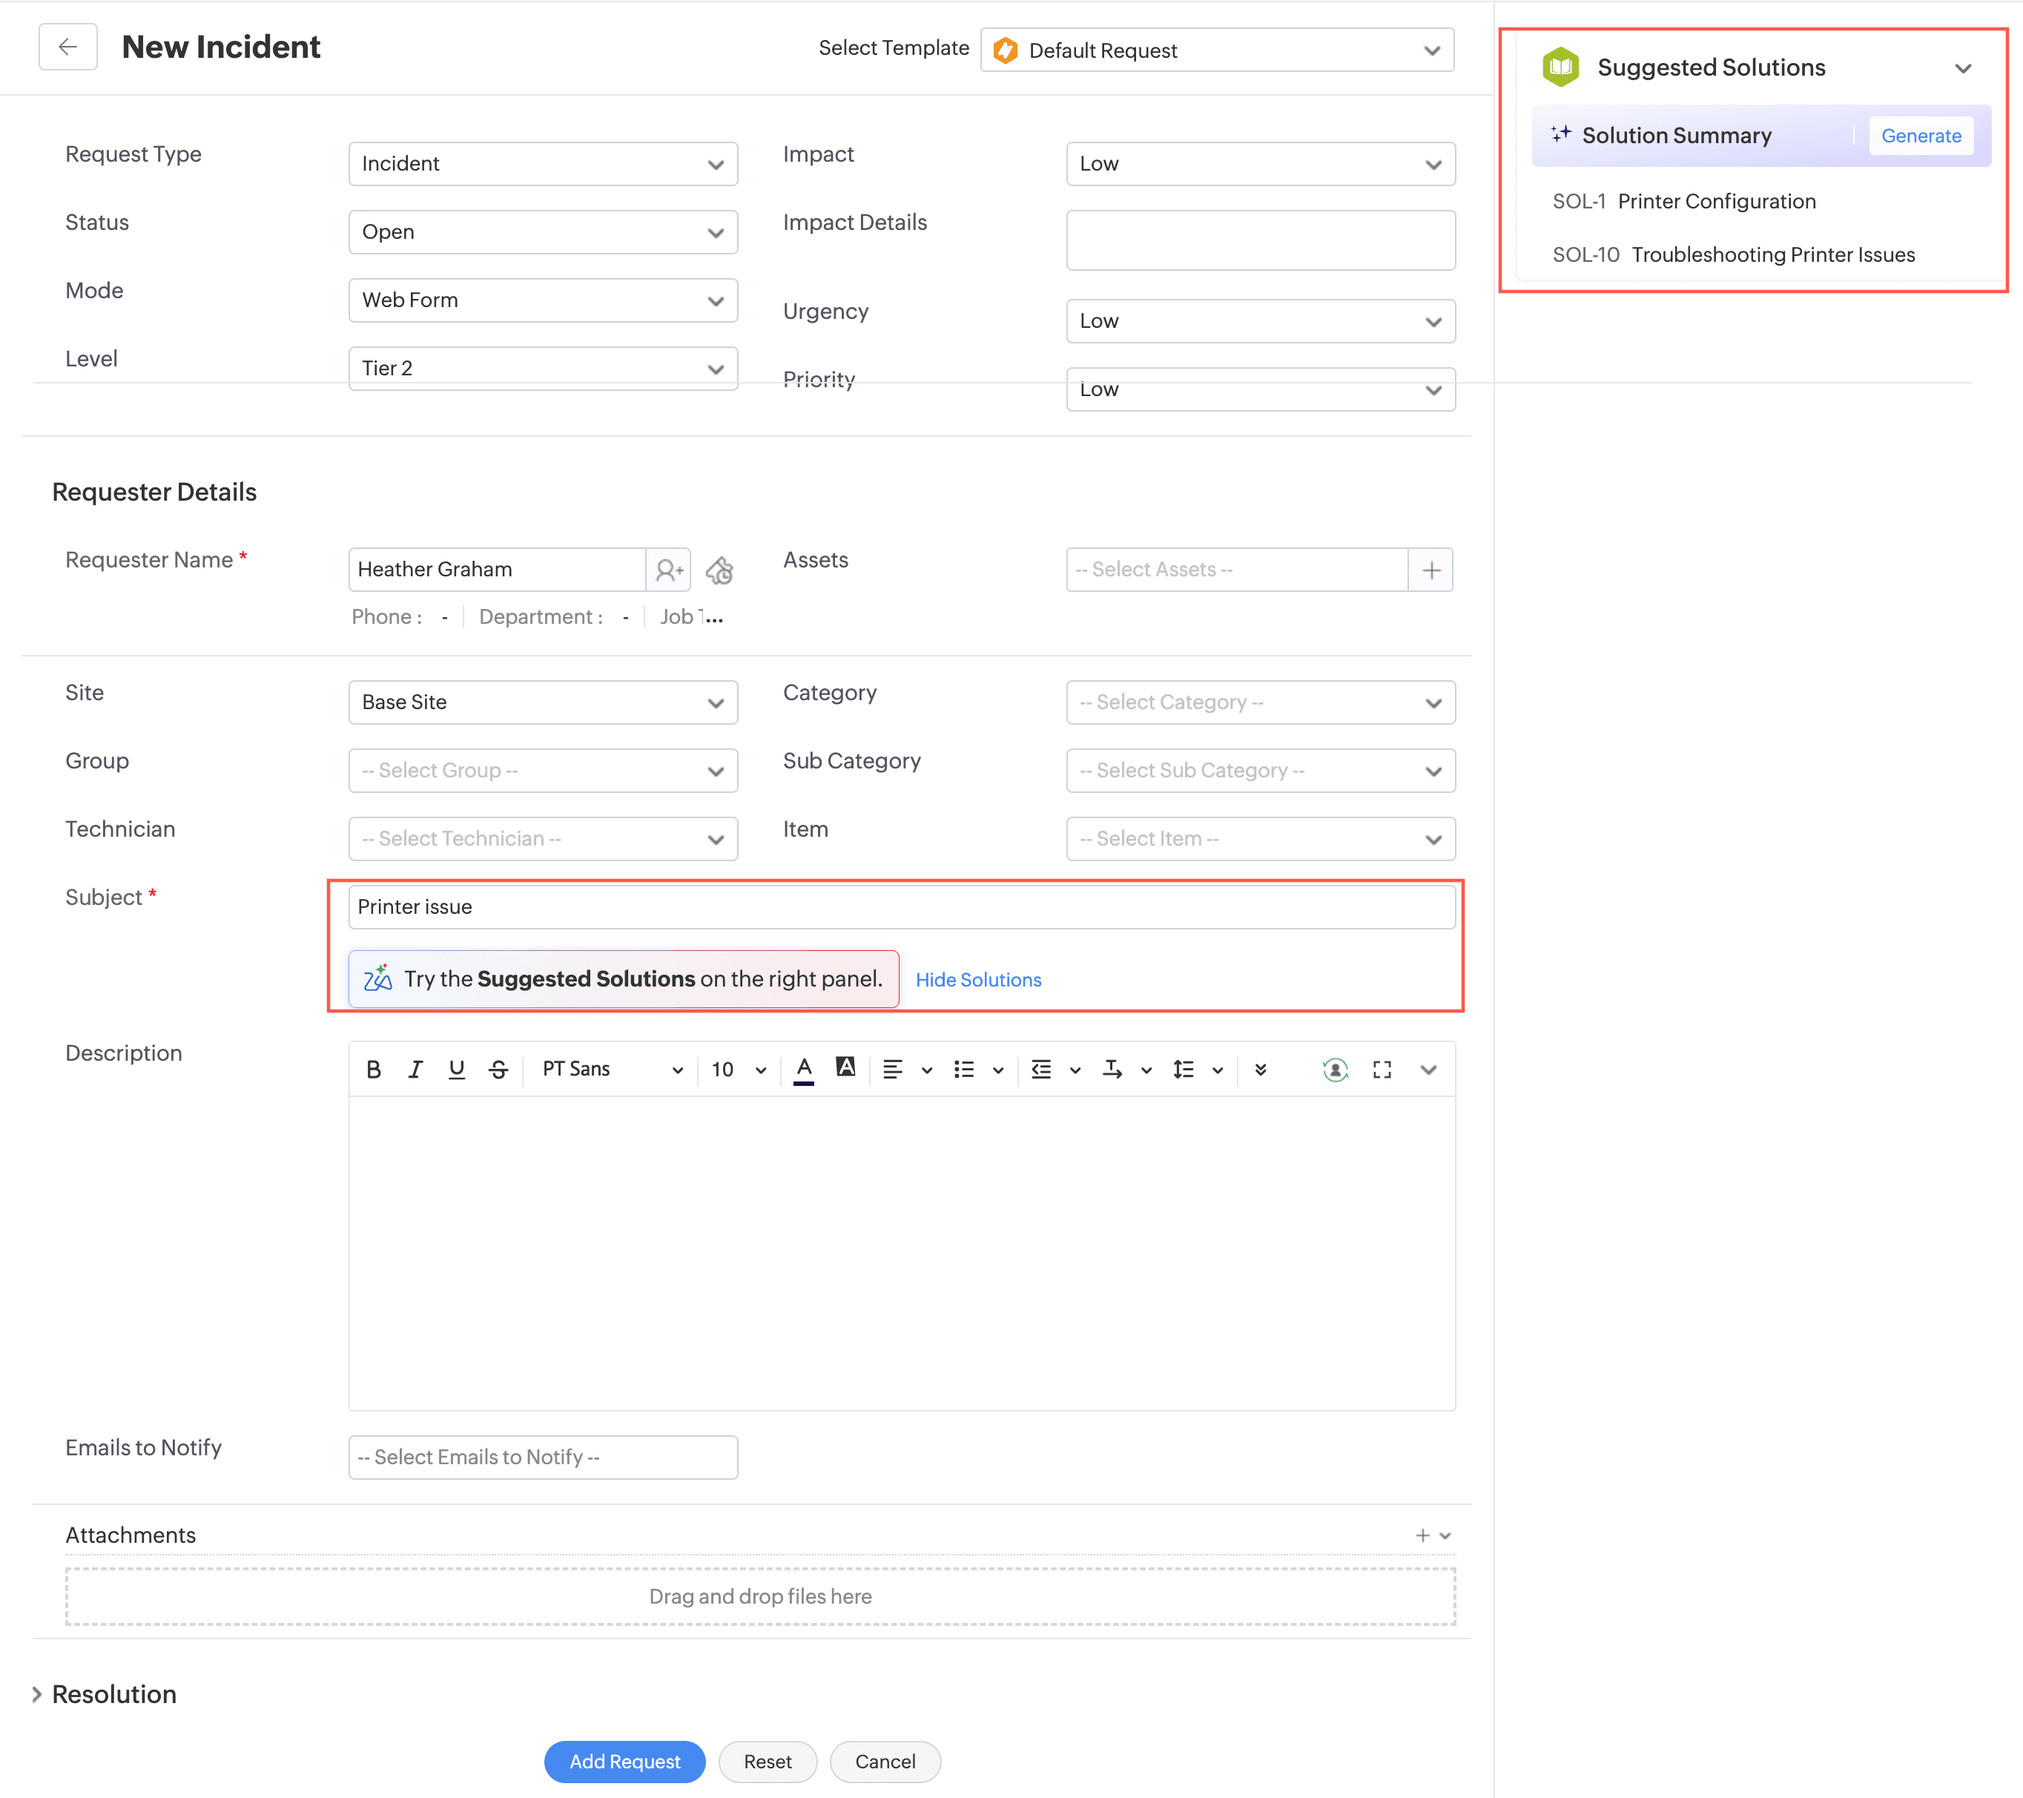This screenshot has height=1798, width=2023.
Task: Apply bold formatting in Description
Action: click(373, 1070)
